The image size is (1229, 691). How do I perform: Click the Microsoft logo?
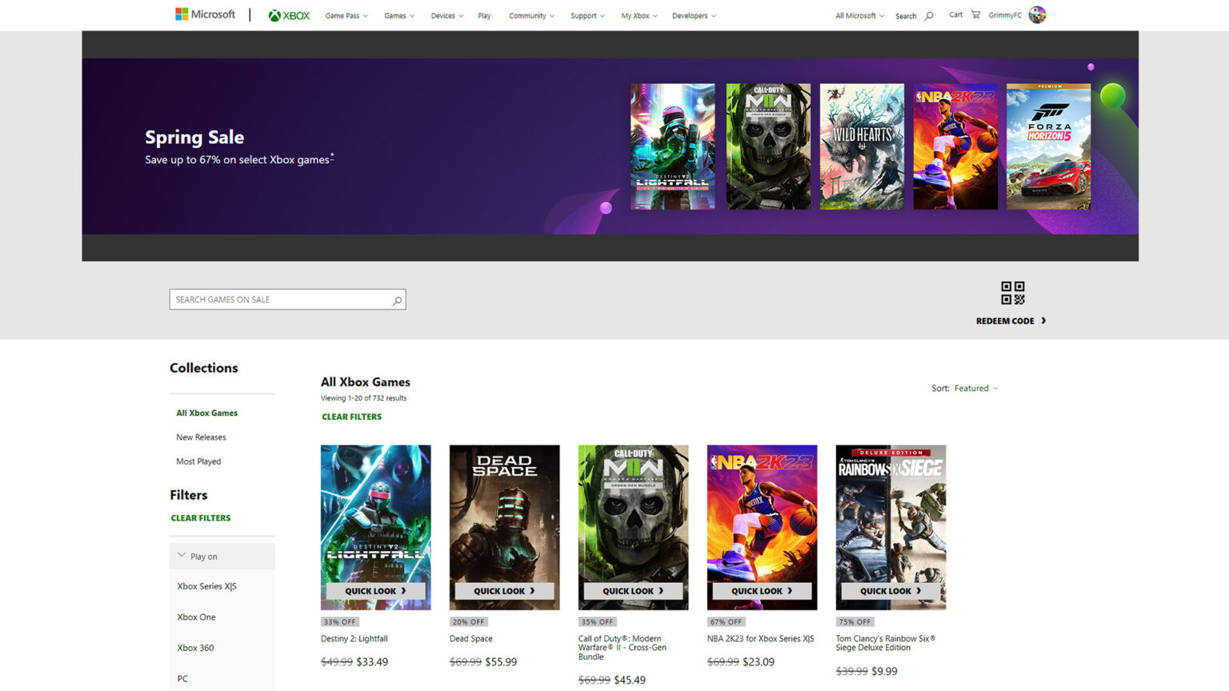[205, 14]
